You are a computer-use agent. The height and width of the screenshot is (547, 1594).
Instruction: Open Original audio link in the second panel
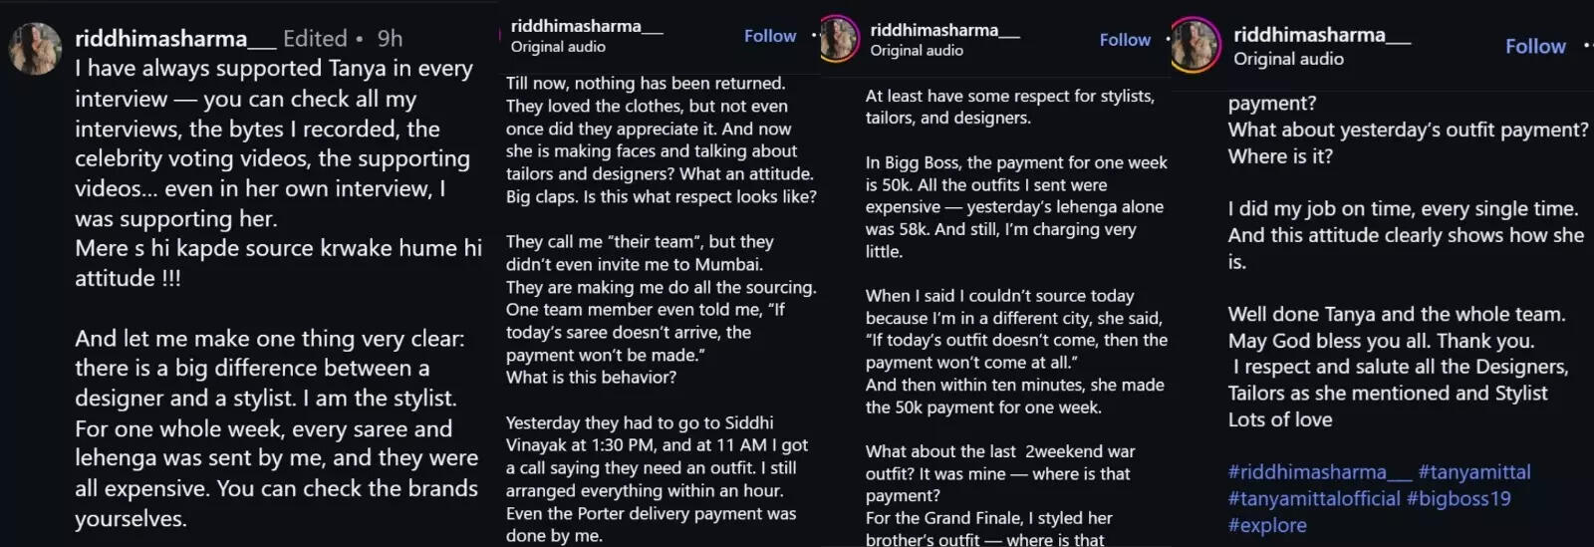point(558,47)
